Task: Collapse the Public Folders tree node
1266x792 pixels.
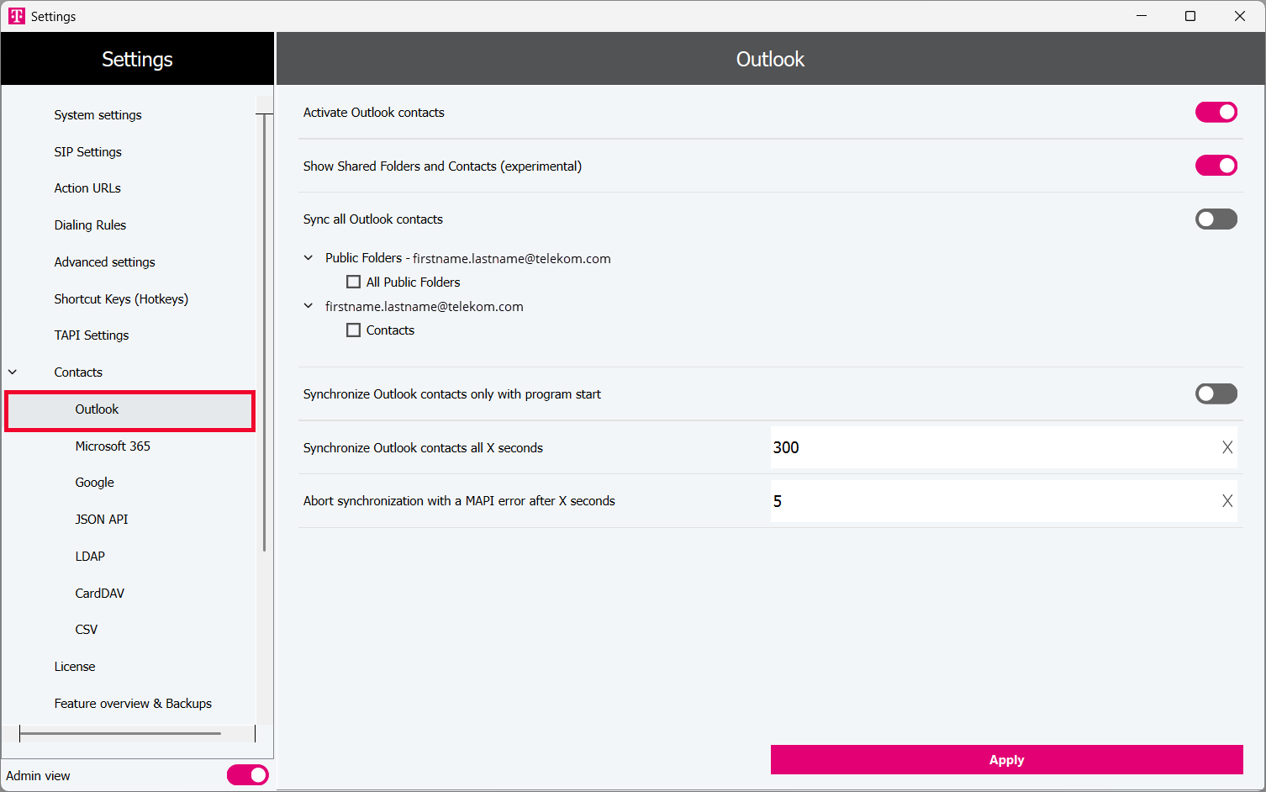Action: (309, 258)
